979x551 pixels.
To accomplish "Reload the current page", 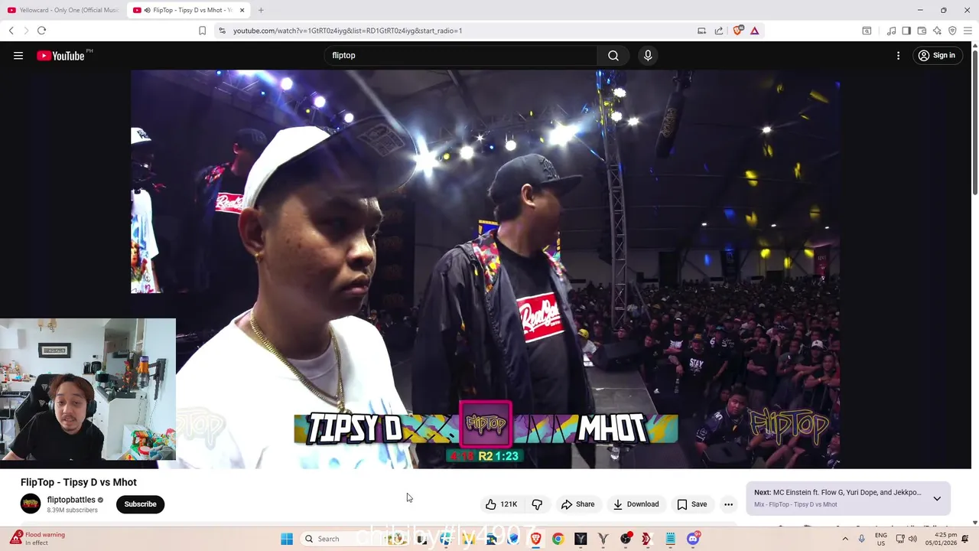I will coord(41,31).
